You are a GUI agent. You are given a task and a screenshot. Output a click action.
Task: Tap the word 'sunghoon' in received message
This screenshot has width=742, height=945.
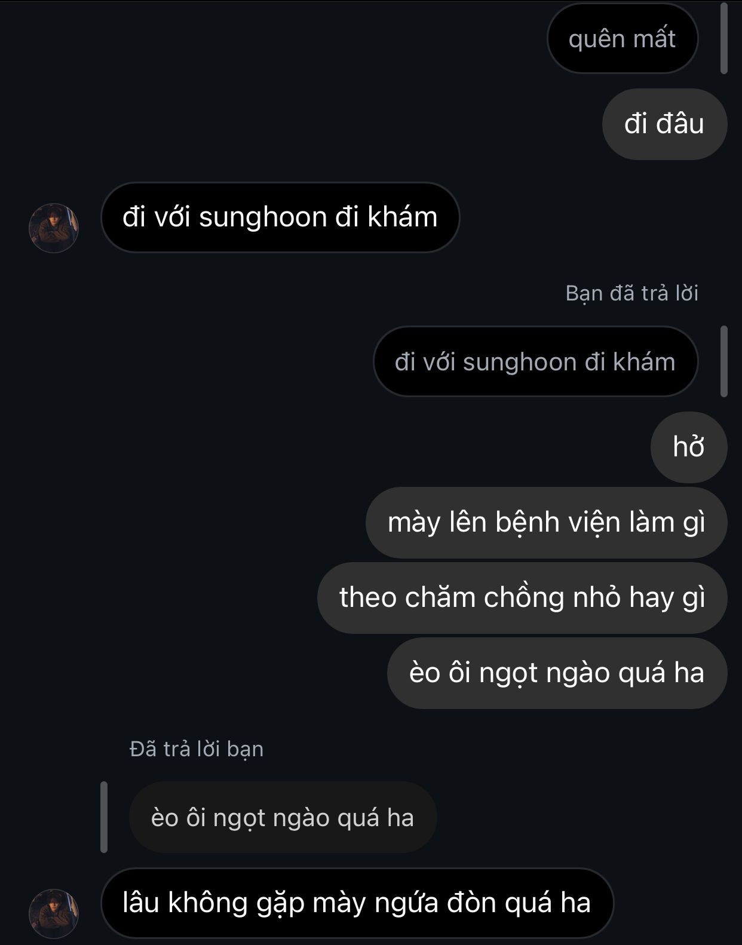tap(263, 218)
